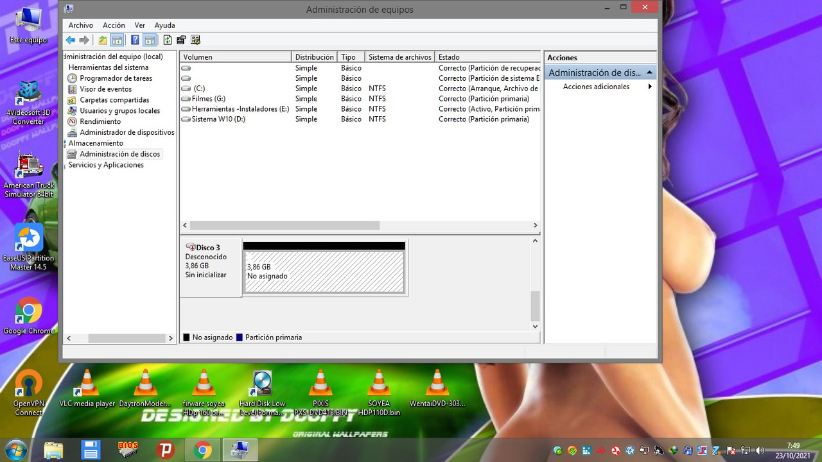Expand Acciones adicionales in the Actions pane
The width and height of the screenshot is (822, 462).
[596, 86]
